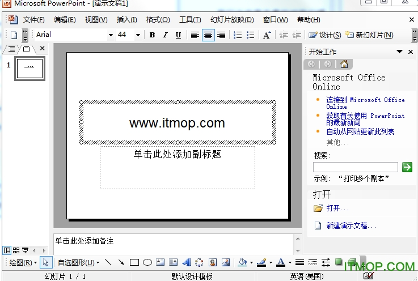Select slide 1 thumbnail
The width and height of the screenshot is (418, 281).
pyautogui.click(x=29, y=69)
